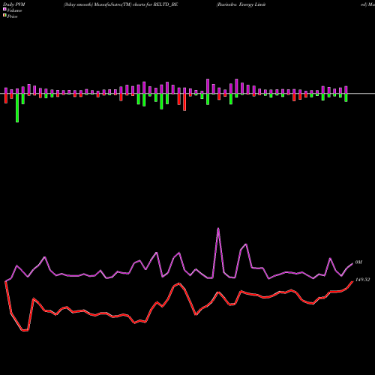
Task: Click the MunafaSutra charts for RELTD_BE heading
Action: coord(121,4)
